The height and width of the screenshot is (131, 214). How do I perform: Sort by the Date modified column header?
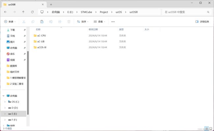point(93,29)
